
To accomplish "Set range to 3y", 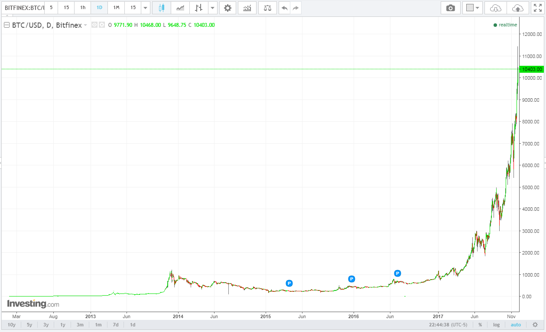I will (46, 325).
